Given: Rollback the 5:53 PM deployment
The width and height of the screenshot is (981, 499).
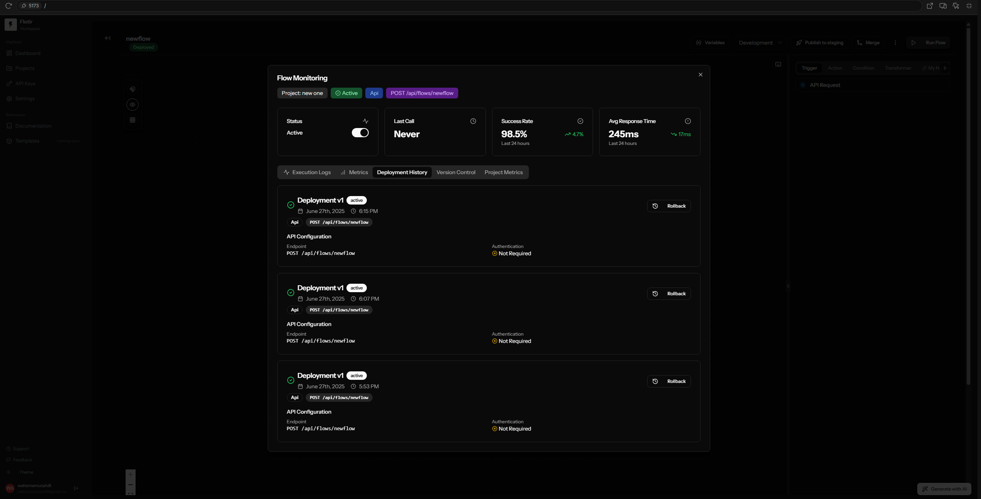Looking at the screenshot, I should tap(669, 381).
